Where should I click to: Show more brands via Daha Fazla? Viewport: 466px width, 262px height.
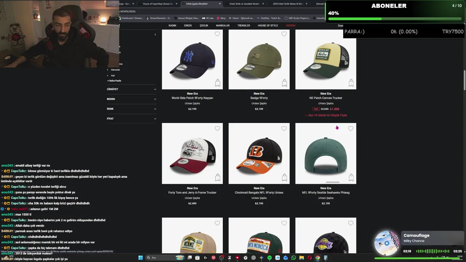pos(114,80)
